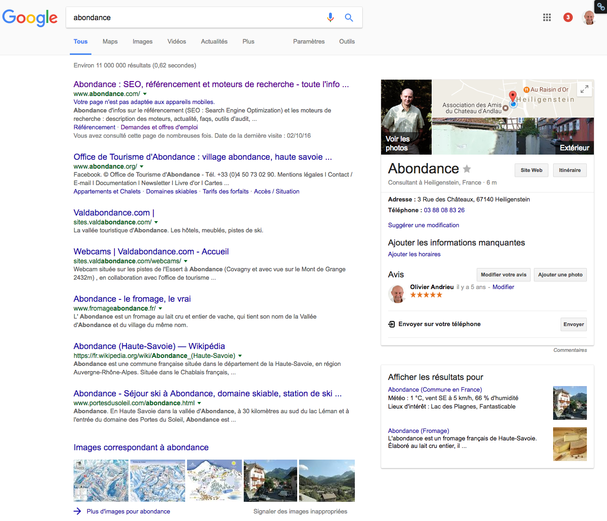The height and width of the screenshot is (521, 607).
Task: Click the Google logo
Action: coord(30,18)
